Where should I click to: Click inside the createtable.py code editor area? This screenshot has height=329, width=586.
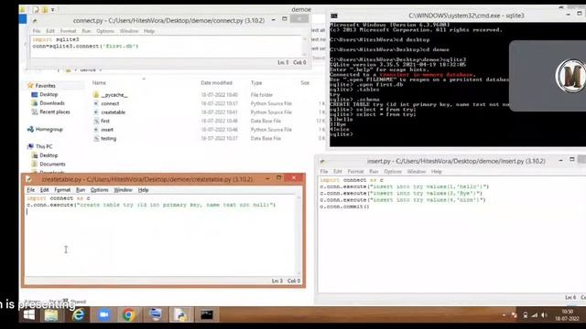pyautogui.click(x=161, y=236)
